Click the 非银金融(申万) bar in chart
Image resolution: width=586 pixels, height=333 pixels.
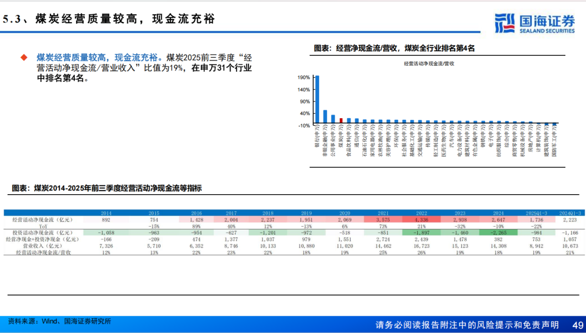pyautogui.click(x=325, y=117)
